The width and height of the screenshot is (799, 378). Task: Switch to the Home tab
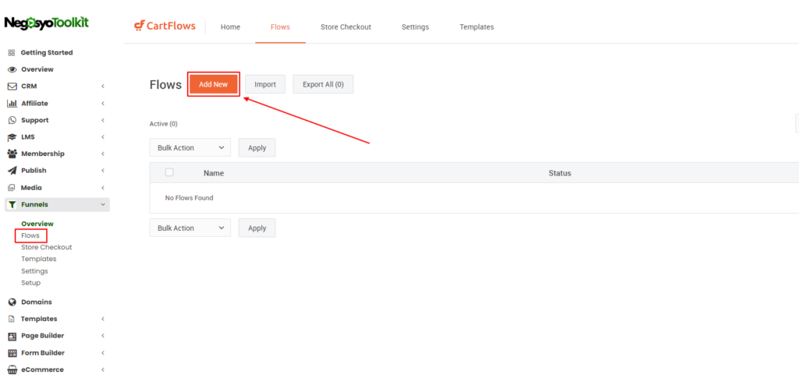[x=230, y=27]
